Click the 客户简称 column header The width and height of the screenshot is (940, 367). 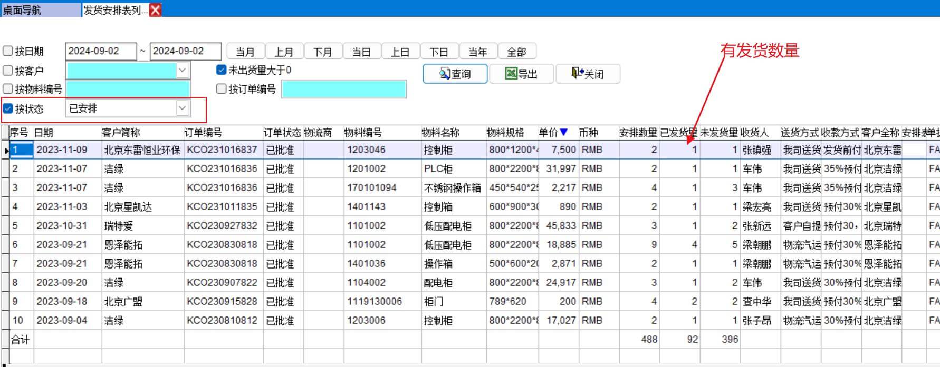coord(121,133)
